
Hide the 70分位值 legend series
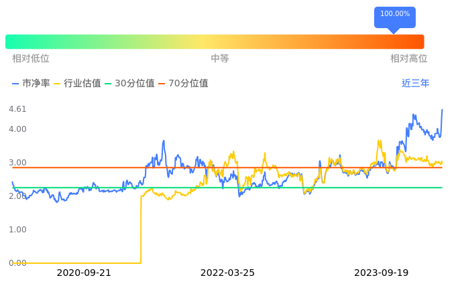(x=183, y=84)
